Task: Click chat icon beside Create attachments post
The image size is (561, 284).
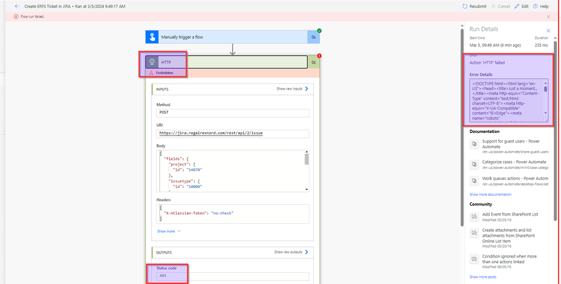Action: (474, 233)
